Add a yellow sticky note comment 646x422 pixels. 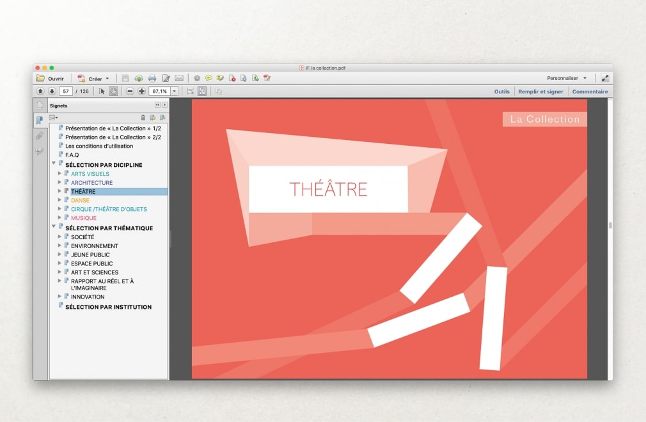pos(209,78)
